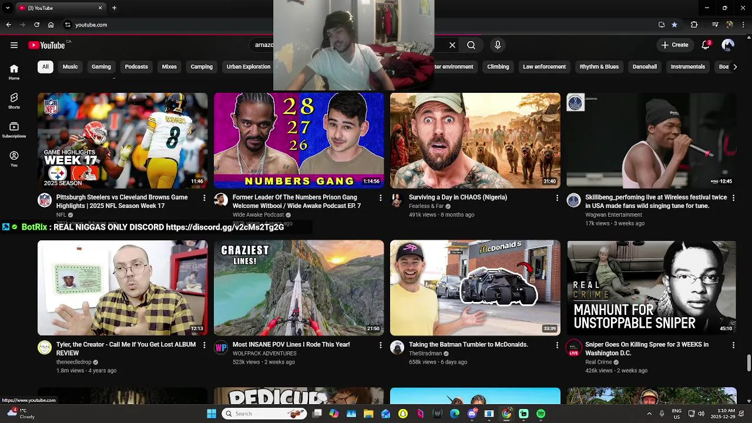Viewport: 752px width, 423px height.
Task: Select the Camping category chip
Action: click(202, 67)
